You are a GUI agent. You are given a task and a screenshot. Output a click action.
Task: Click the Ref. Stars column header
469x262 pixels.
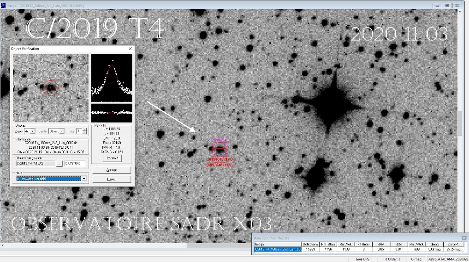[328, 245]
